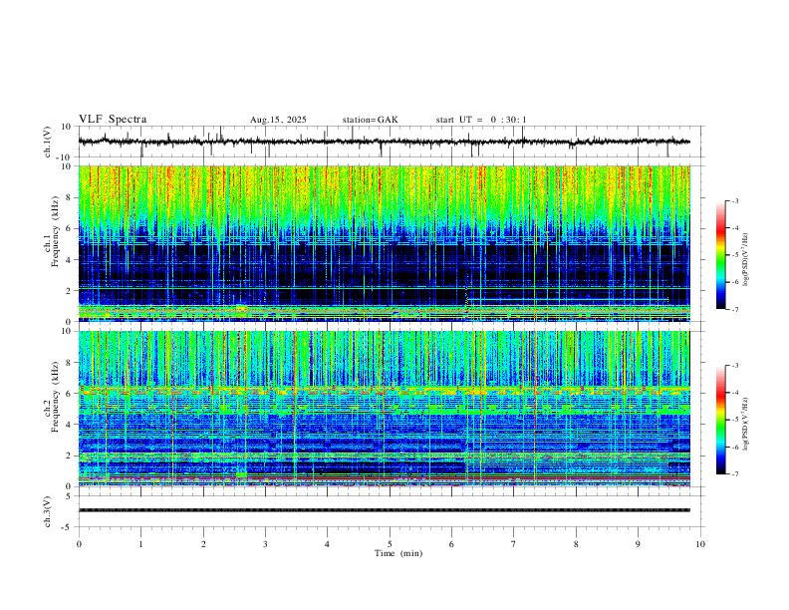Click the '-3' tick on lower colorbar
This screenshot has width=789, height=610.
(x=735, y=366)
